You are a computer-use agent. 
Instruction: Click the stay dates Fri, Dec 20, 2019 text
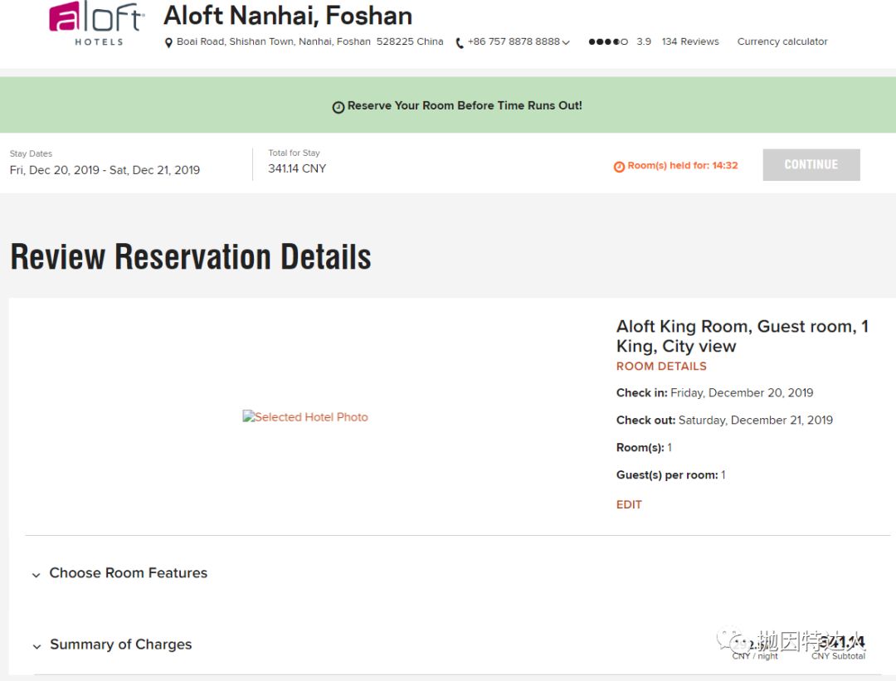105,170
